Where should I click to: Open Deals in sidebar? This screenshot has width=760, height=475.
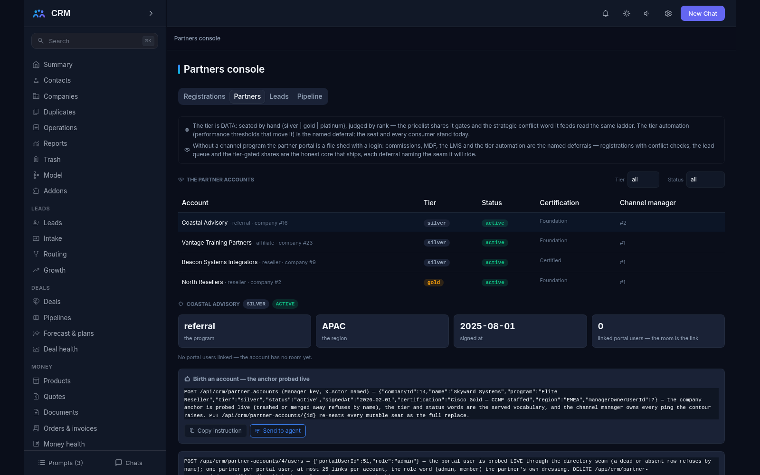[95, 302]
